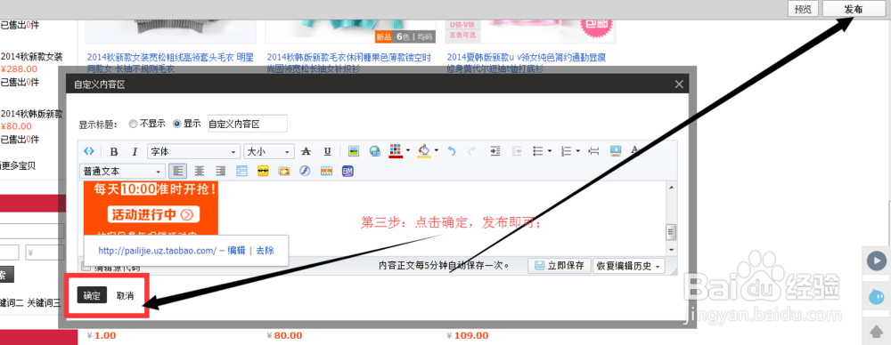
Task: Insert Flash using blue Flash icon
Action: pyautogui.click(x=305, y=171)
